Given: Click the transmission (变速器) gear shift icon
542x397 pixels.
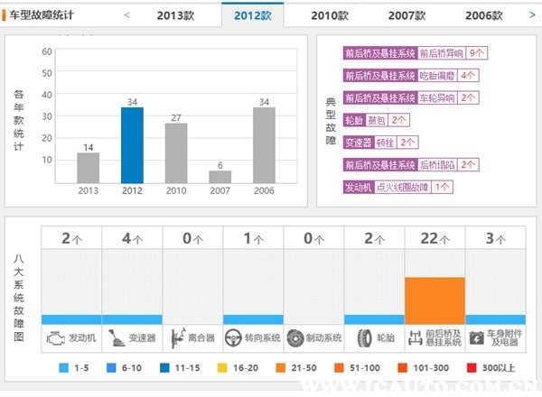Looking at the screenshot, I should tap(116, 338).
